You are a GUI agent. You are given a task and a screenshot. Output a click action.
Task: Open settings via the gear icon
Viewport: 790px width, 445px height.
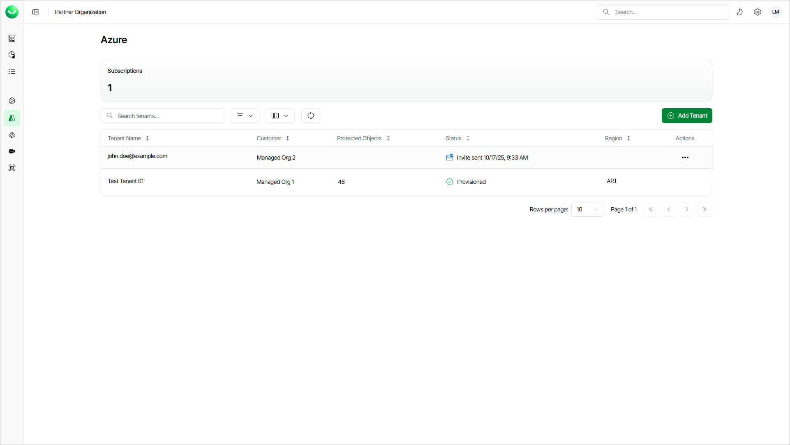pyautogui.click(x=758, y=12)
